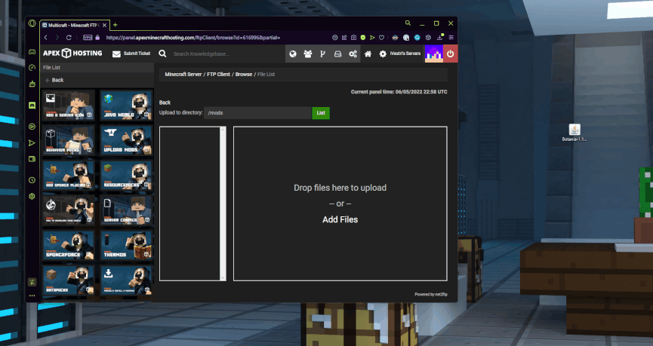Select the Multicraft - Minecraft FTP tab
Image resolution: width=653 pixels, height=346 pixels.
74,26
